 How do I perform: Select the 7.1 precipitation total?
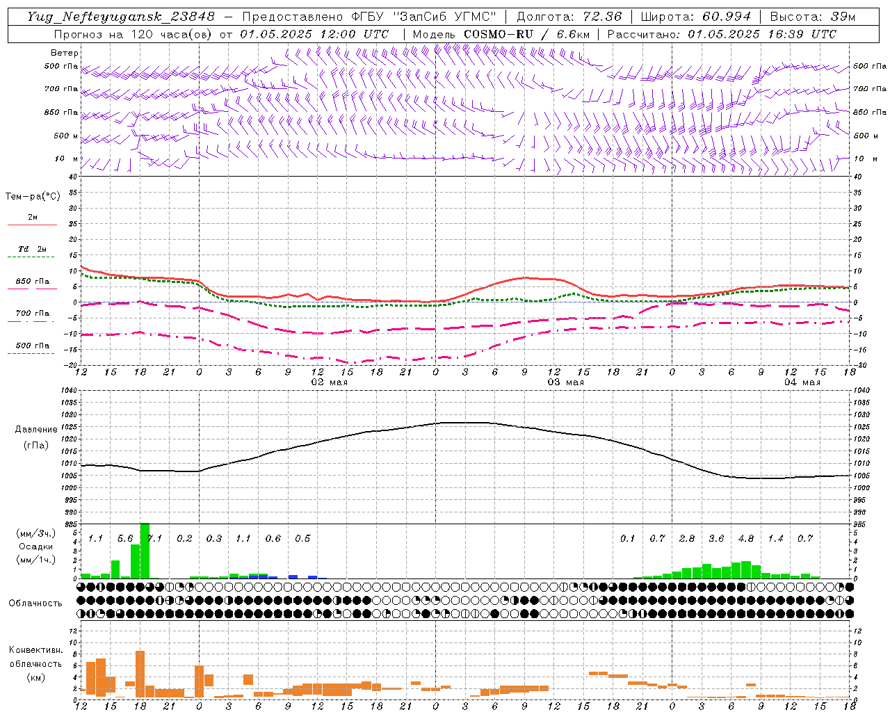(154, 538)
